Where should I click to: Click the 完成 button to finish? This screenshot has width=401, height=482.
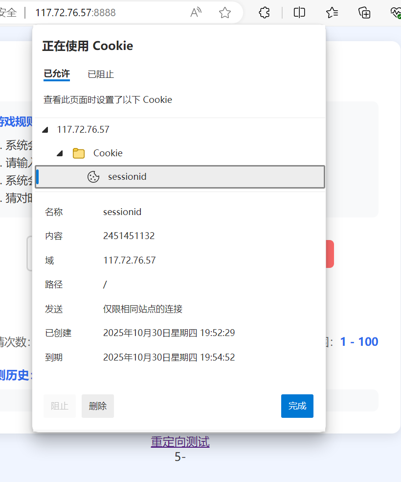[297, 406]
